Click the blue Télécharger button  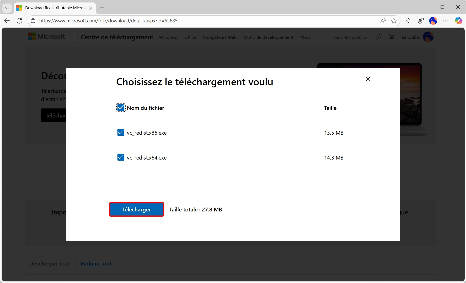pyautogui.click(x=137, y=210)
